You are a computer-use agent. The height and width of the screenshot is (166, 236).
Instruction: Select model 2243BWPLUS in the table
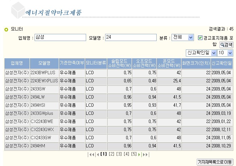click(43, 73)
